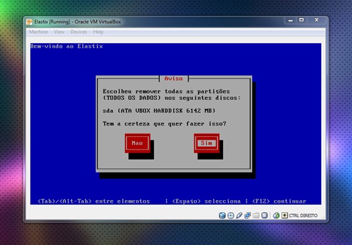Image resolution: width=352 pixels, height=245 pixels.
Task: Click the USB devices status icon
Action: 239,215
